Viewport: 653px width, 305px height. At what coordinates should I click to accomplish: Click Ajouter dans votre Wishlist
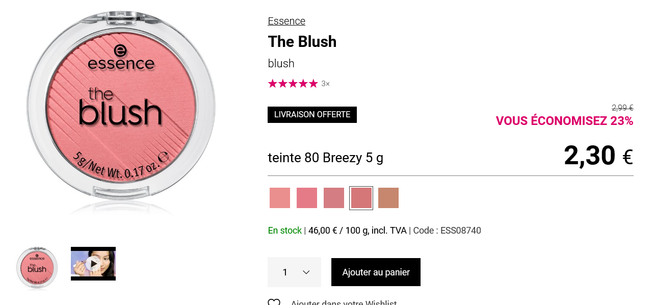(x=344, y=302)
